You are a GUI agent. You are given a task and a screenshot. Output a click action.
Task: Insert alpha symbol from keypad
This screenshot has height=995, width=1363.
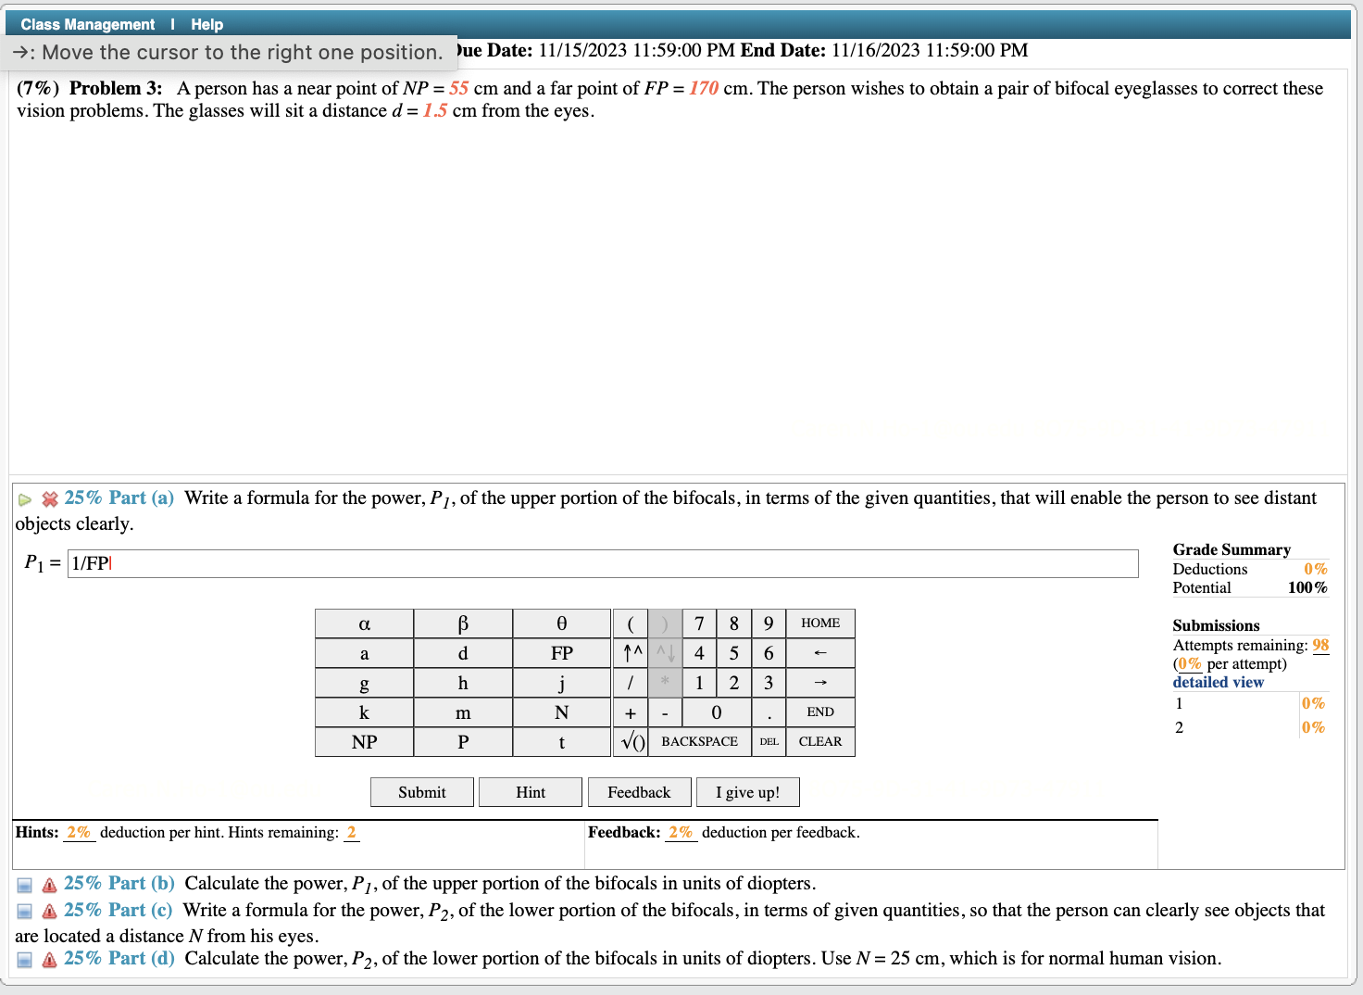pos(364,623)
